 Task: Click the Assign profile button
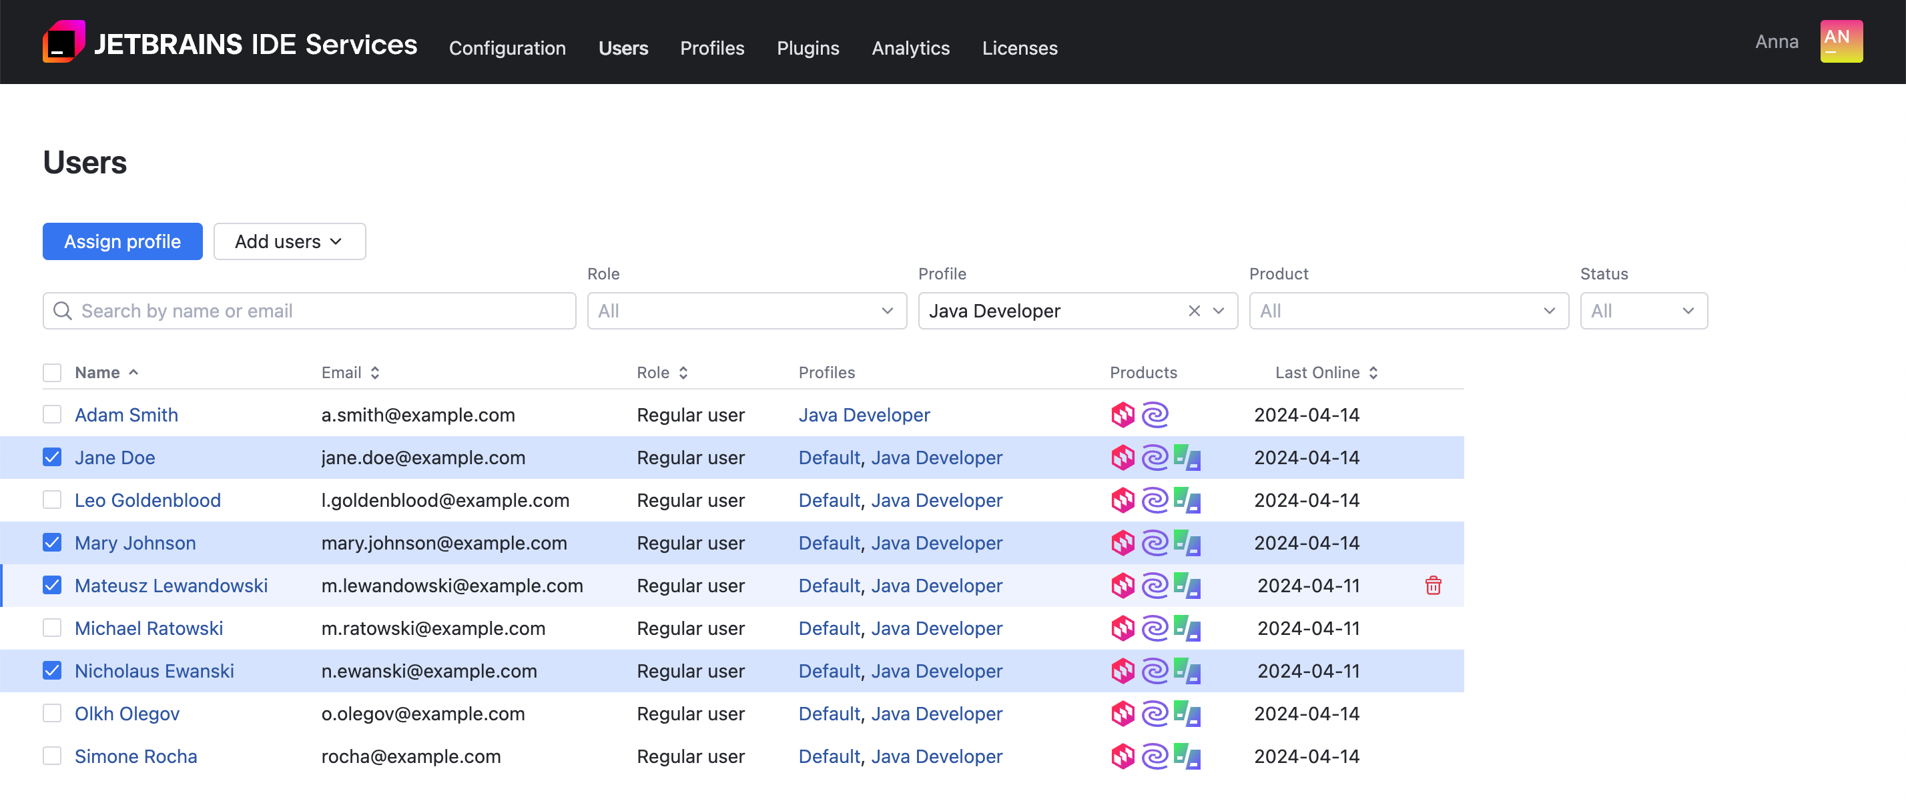pos(122,241)
